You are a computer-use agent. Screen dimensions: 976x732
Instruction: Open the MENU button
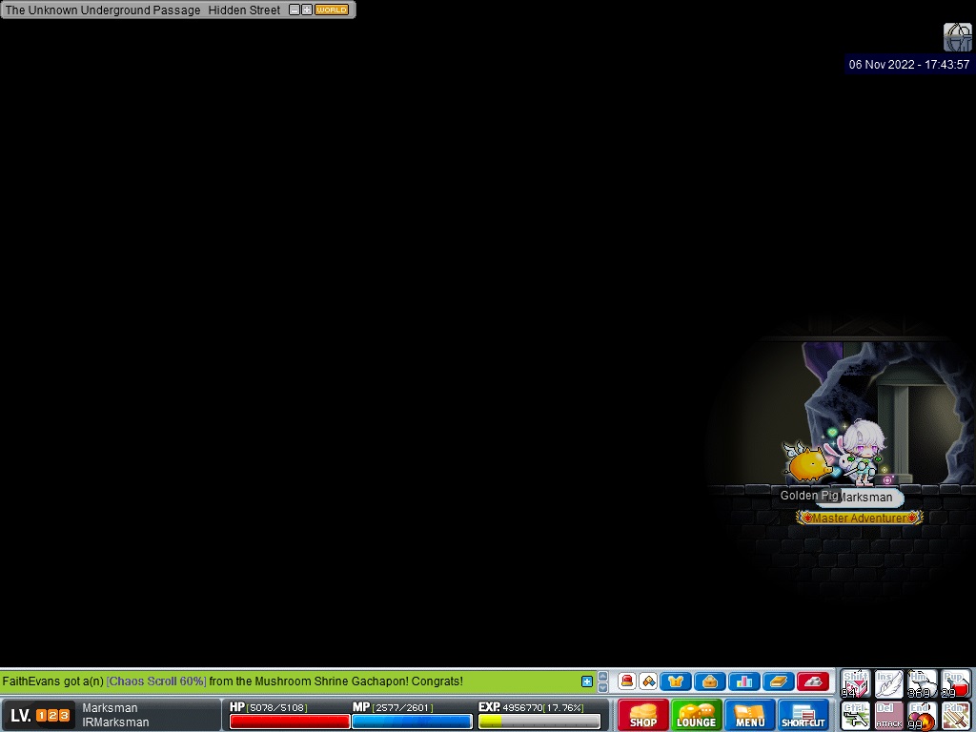click(749, 715)
